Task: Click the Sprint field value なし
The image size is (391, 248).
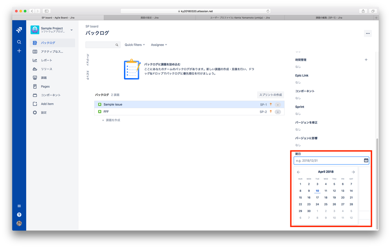Action: click(x=298, y=114)
